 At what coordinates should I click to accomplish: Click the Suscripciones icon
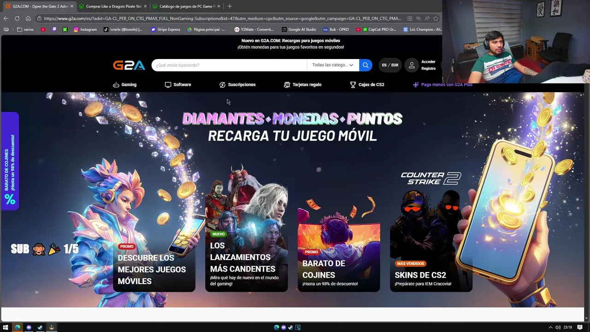222,85
